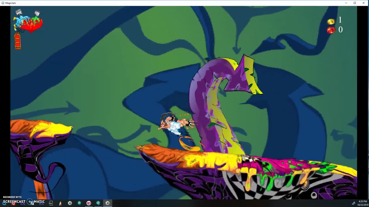Click the yellow coin count number 1
The image size is (369, 207).
point(340,20)
